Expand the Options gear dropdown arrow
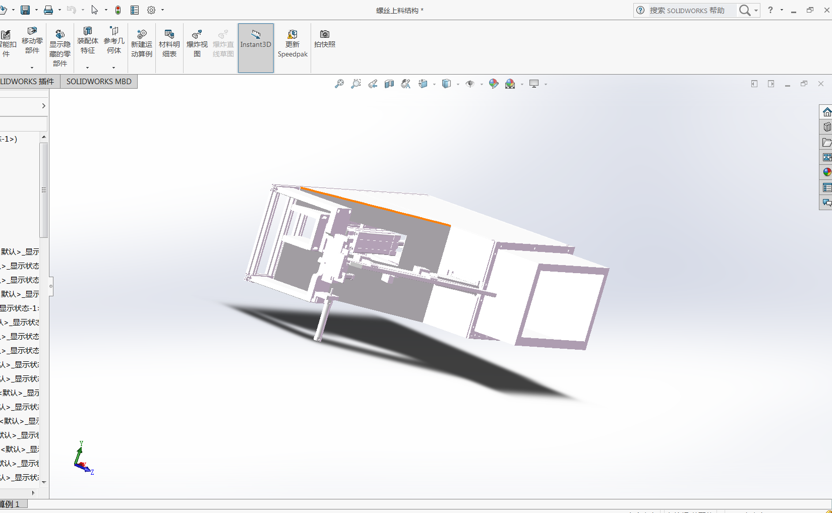Screen dimensions: 832x513 [162, 10]
